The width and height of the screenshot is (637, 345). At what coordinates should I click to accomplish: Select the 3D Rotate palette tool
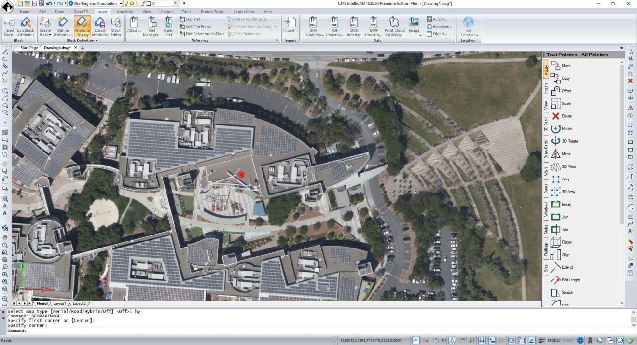click(564, 141)
